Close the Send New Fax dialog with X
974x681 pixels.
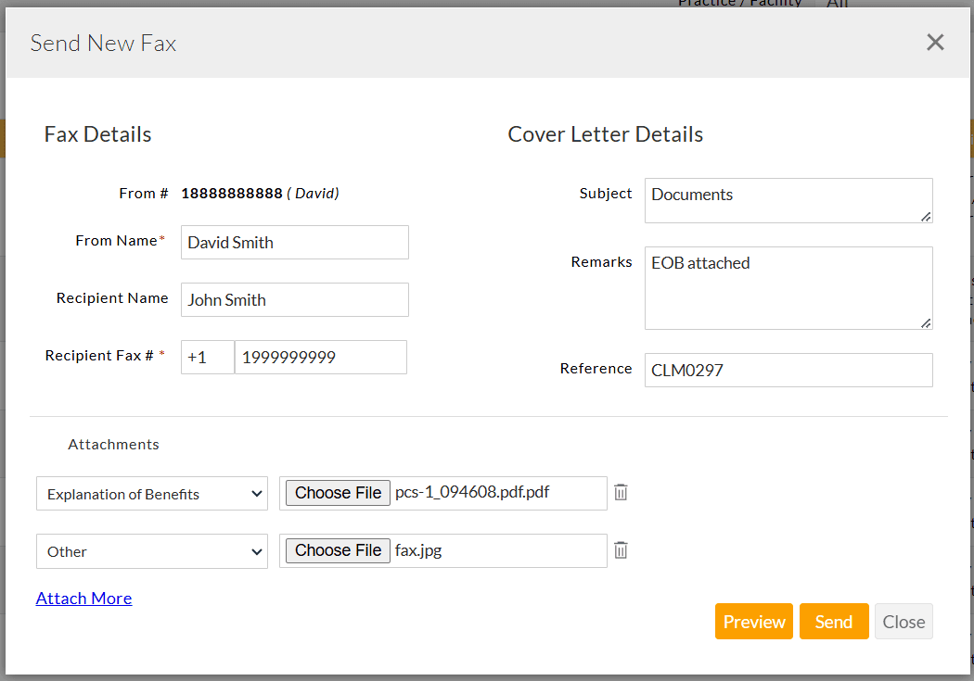(935, 43)
